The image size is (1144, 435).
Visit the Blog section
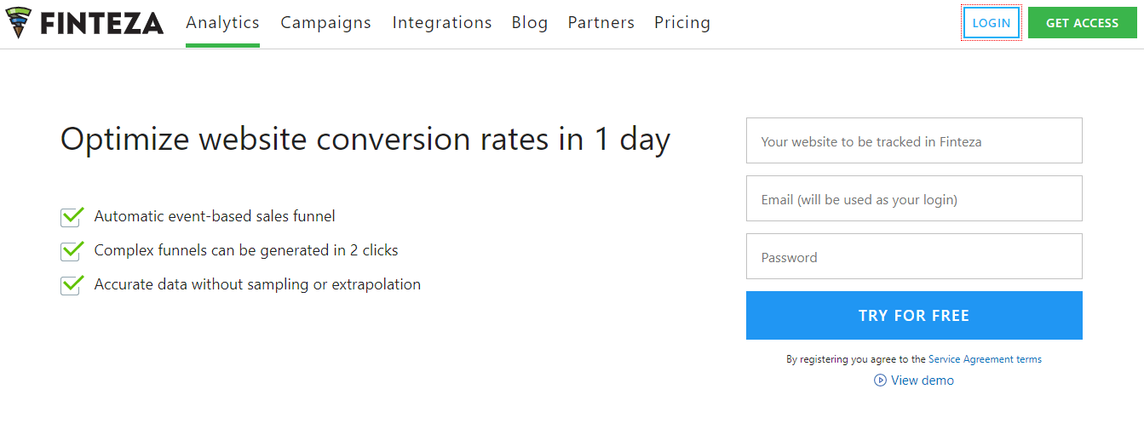pos(530,23)
